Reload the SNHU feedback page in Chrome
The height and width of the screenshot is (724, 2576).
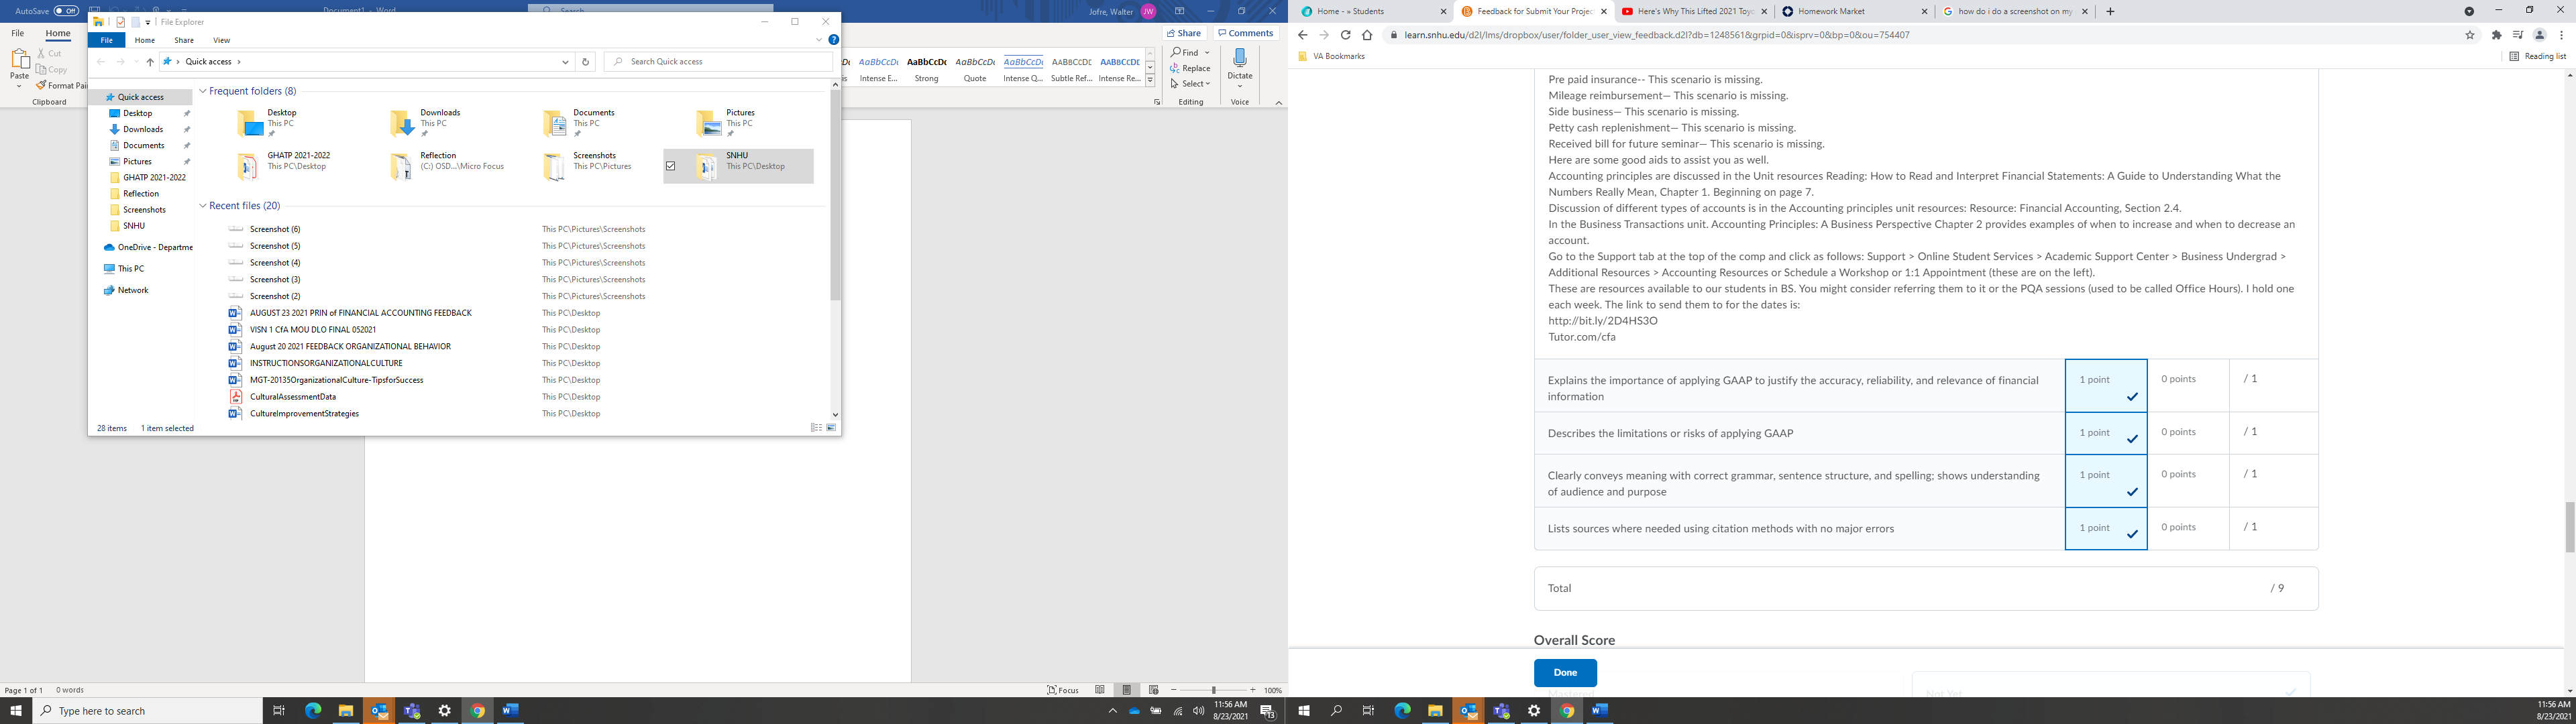tap(1345, 35)
